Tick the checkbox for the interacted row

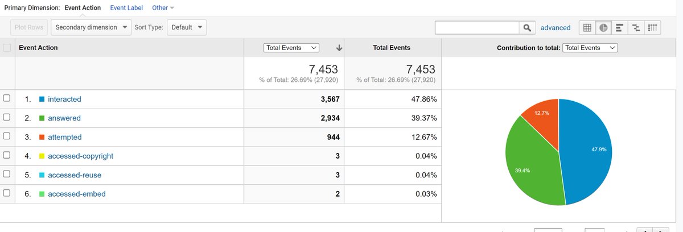tap(7, 98)
